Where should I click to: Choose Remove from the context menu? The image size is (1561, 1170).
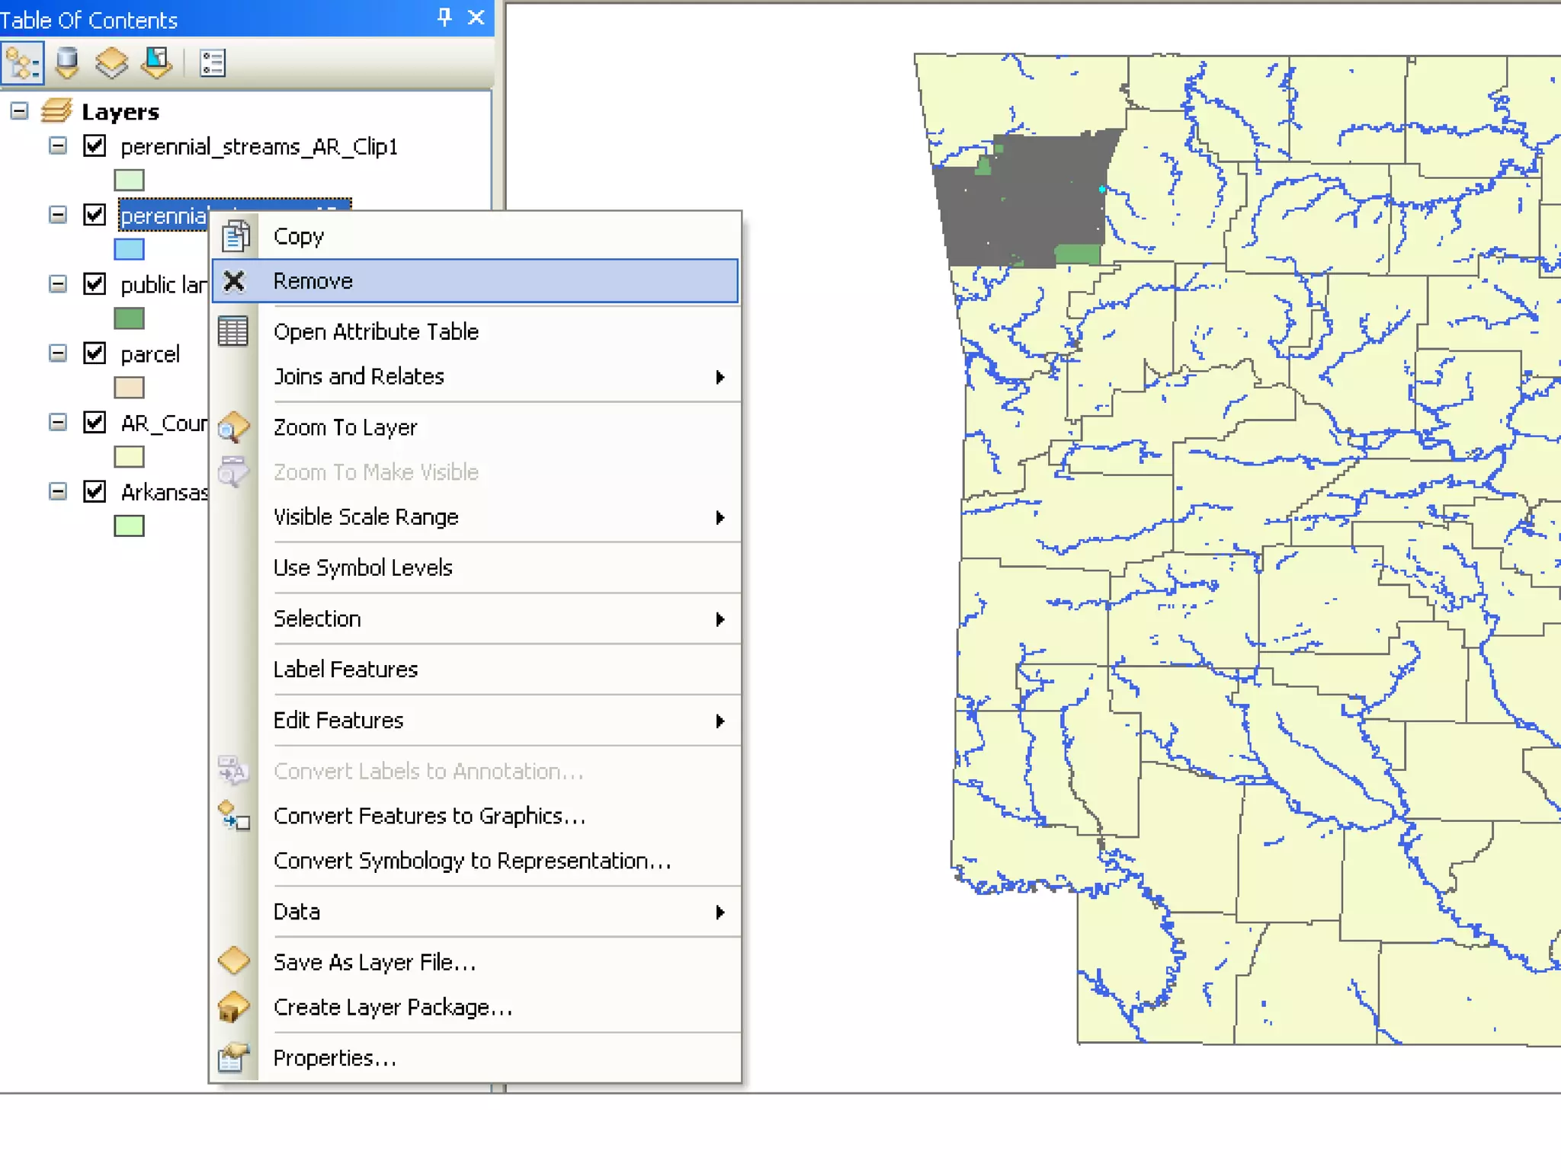[313, 281]
